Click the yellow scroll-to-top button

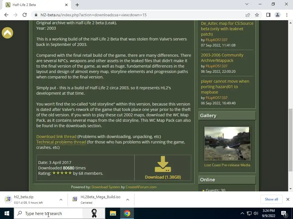tap(7, 33)
